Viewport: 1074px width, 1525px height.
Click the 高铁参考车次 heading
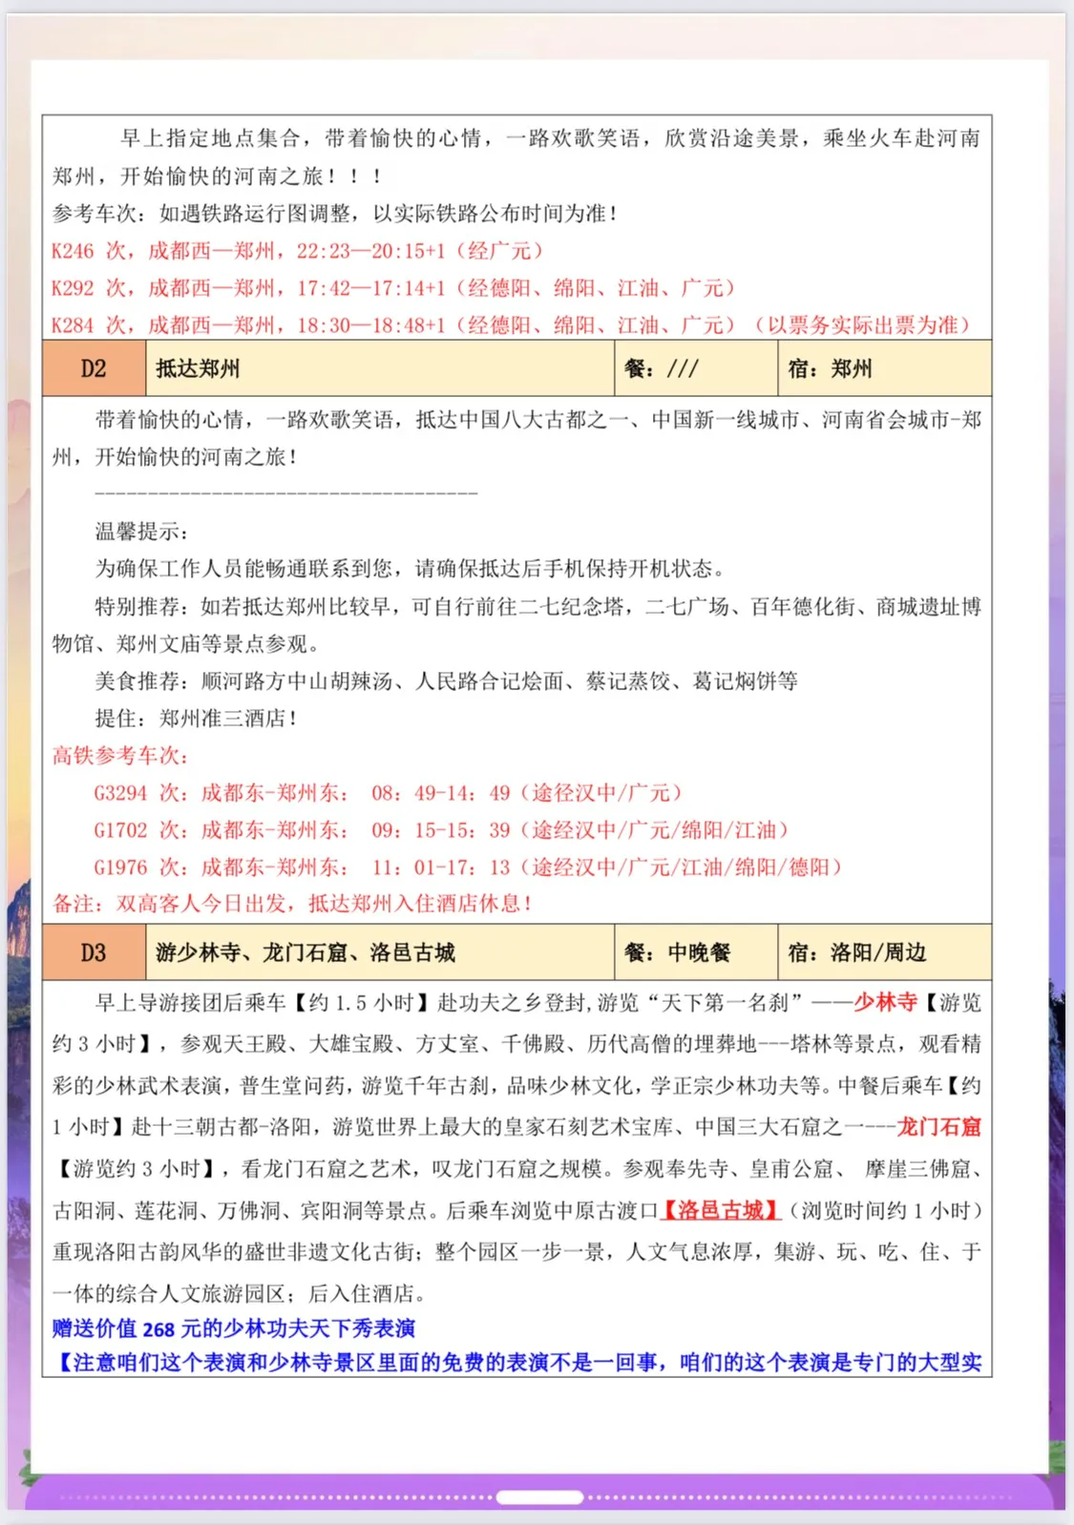coord(120,756)
